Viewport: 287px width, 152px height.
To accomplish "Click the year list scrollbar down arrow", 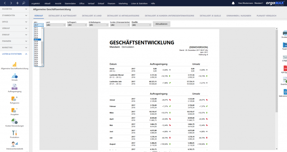I will [42, 65].
